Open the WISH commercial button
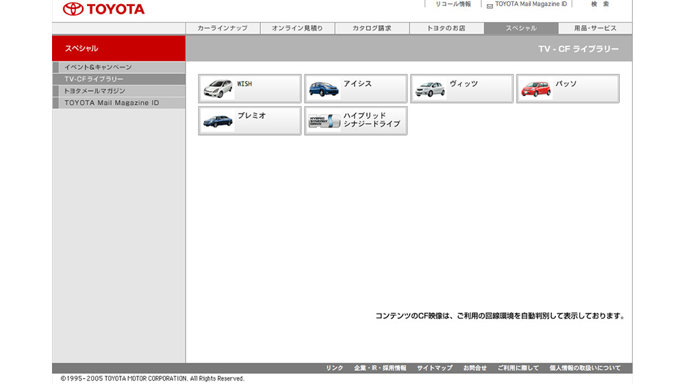The height and width of the screenshot is (384, 684). pyautogui.click(x=250, y=88)
